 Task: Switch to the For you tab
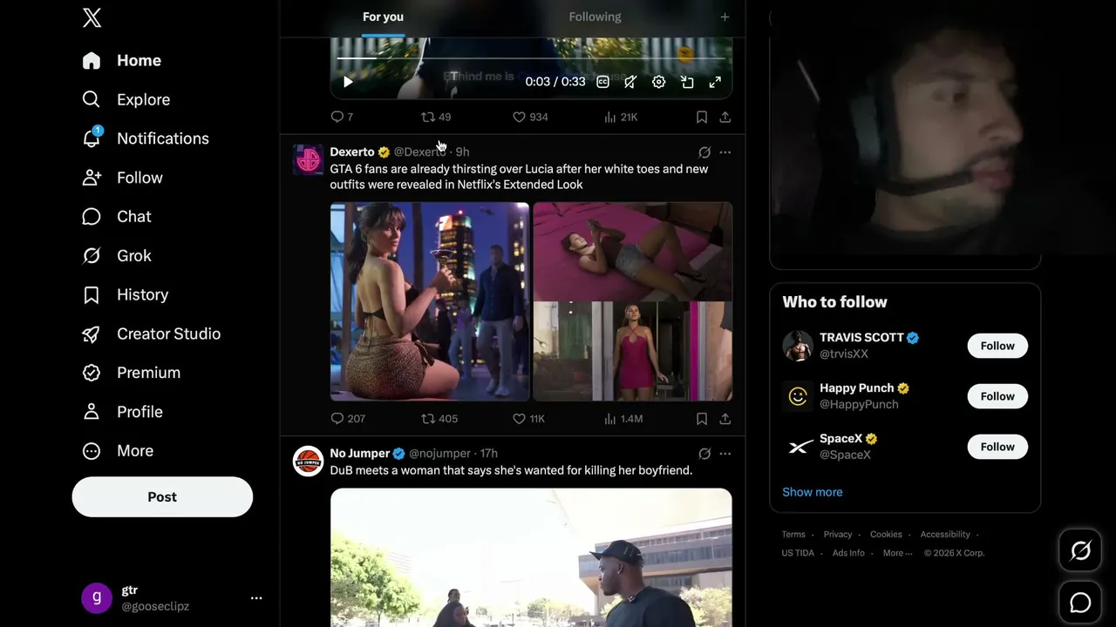383,17
